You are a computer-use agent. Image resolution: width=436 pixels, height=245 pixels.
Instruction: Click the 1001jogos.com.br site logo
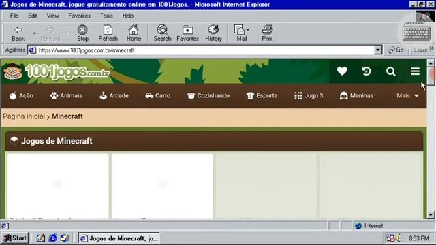point(57,71)
